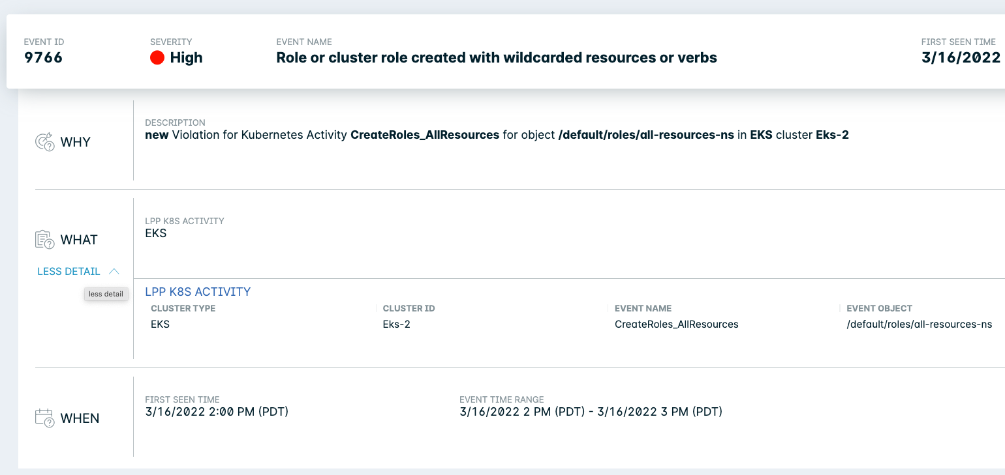This screenshot has width=1005, height=475.
Task: Click the EKS cluster type value
Action: pos(160,324)
